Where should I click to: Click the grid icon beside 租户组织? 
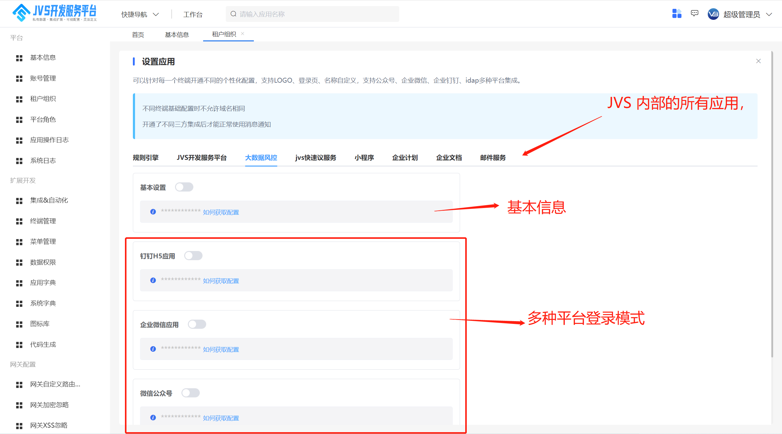(19, 99)
